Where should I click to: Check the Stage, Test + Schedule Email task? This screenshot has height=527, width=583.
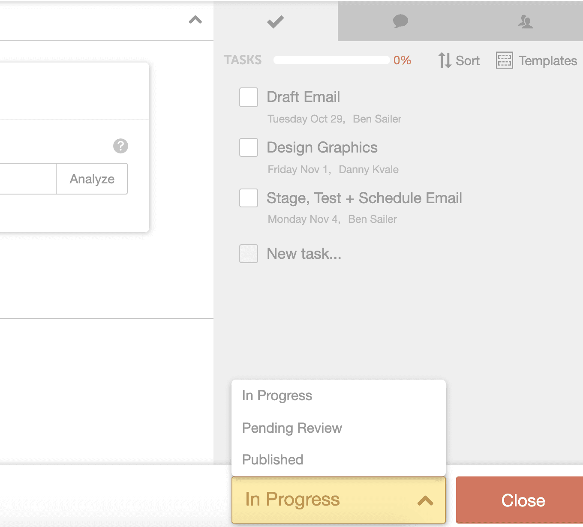click(249, 198)
